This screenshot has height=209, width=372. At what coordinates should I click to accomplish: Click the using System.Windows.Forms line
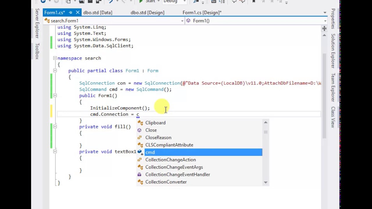pyautogui.click(x=94, y=39)
